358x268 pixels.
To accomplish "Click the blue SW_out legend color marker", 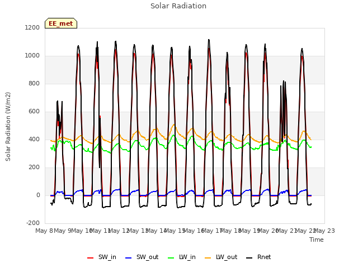I will click(x=129, y=258).
